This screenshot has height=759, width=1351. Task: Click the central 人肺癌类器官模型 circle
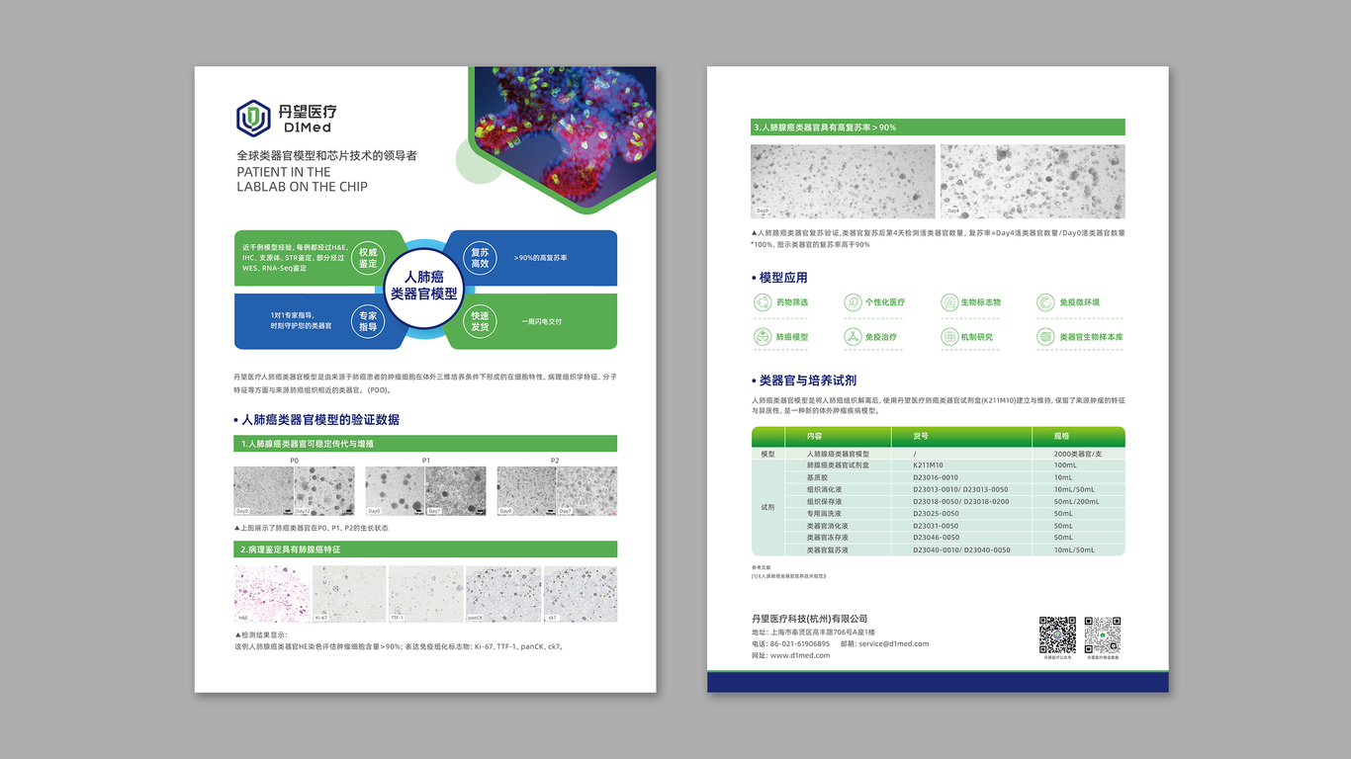[424, 288]
